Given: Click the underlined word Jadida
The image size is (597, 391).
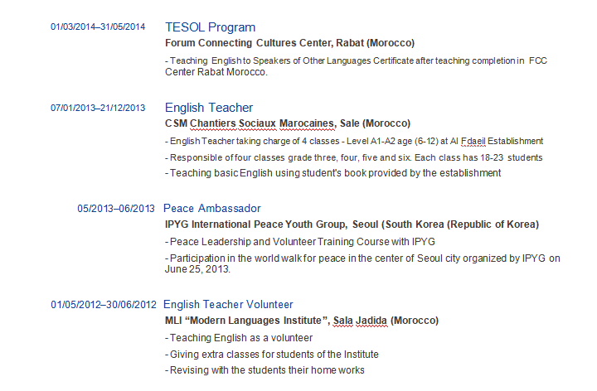Looking at the screenshot, I should pos(371,321).
